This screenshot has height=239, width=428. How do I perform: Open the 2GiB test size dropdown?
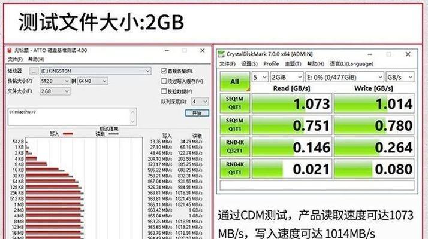pyautogui.click(x=287, y=78)
